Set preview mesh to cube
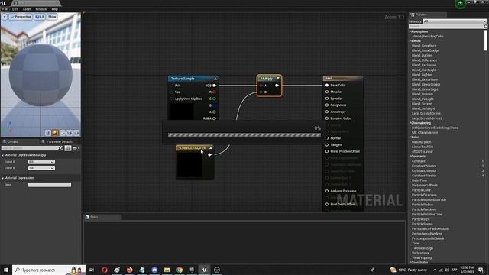The height and width of the screenshot is (275, 489). pos(70,133)
